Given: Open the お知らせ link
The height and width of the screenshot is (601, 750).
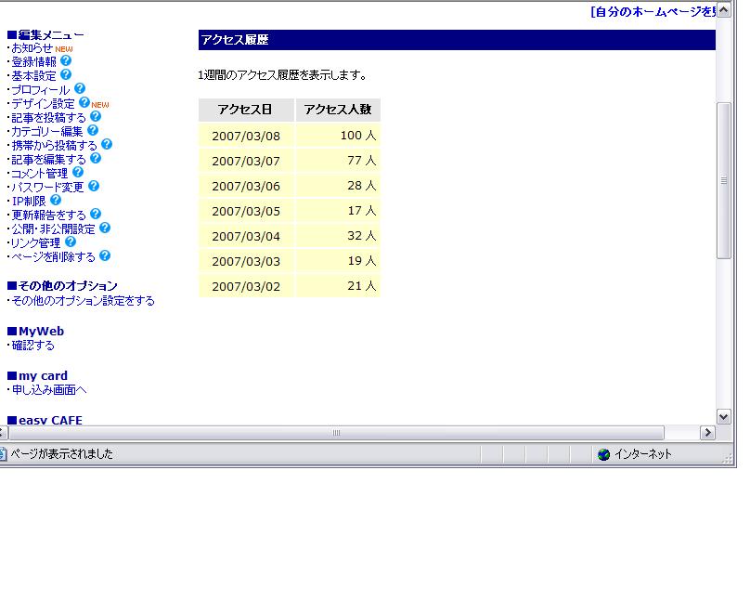Looking at the screenshot, I should tap(32, 47).
